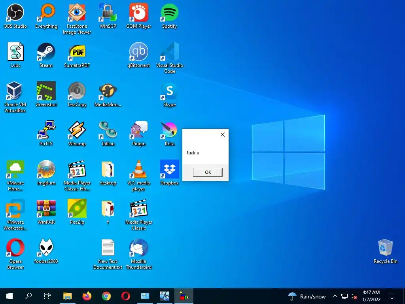Select the Dropbox desktop icon
Screen dimensions: 405x304
[169, 173]
